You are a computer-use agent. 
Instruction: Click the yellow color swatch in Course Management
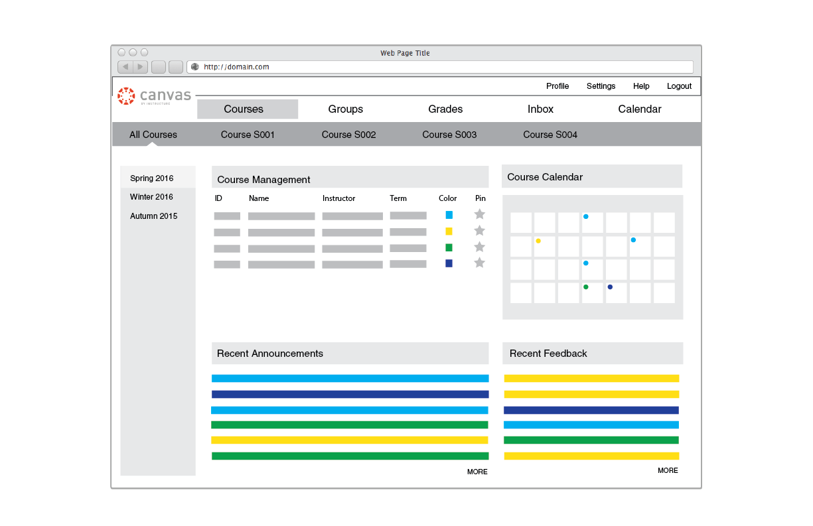tap(449, 231)
